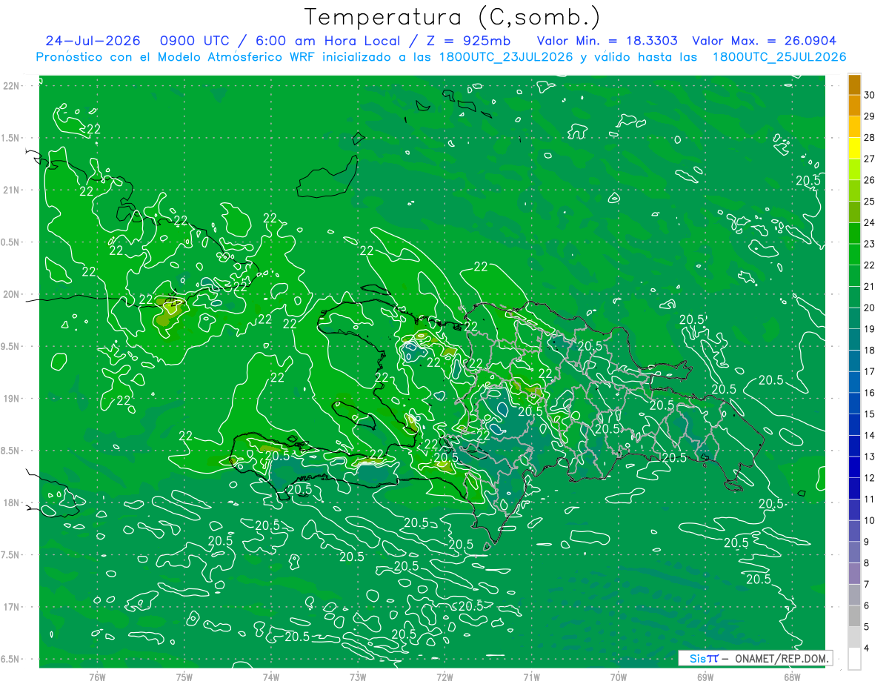
Task: Click the '75W' longitude axis label
Action: (x=184, y=677)
